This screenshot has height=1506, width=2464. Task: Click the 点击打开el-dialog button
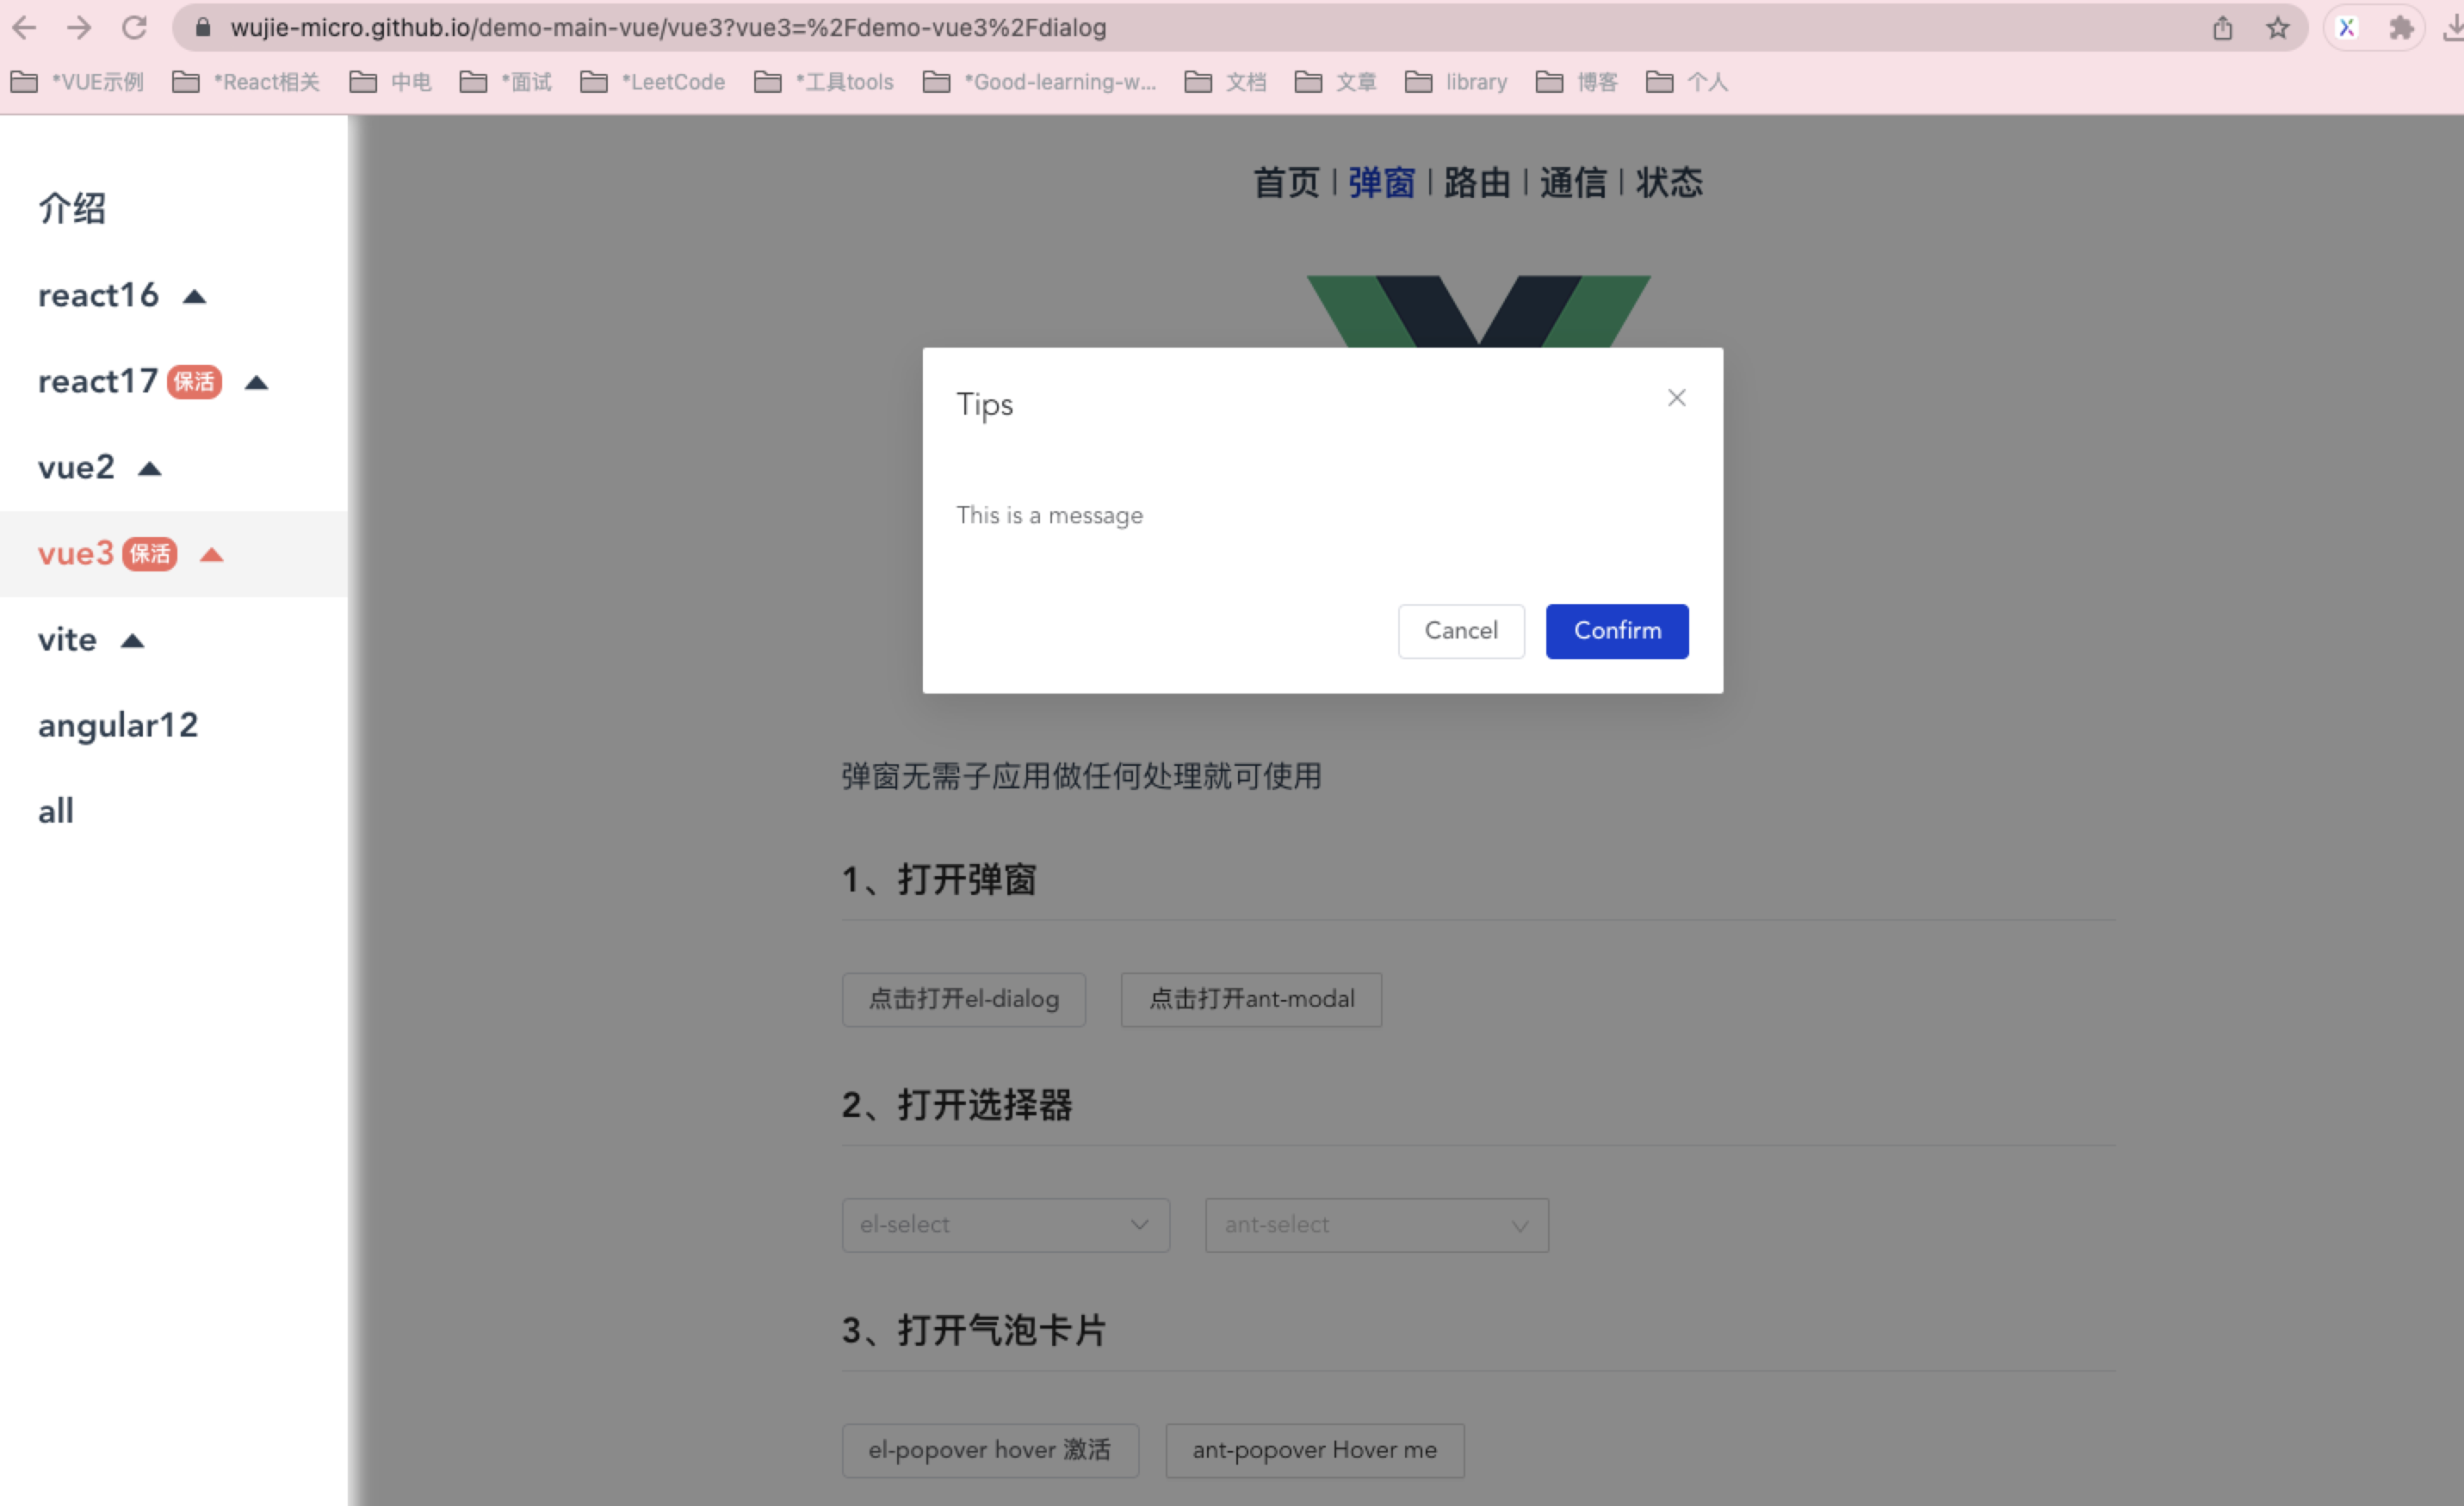point(963,999)
